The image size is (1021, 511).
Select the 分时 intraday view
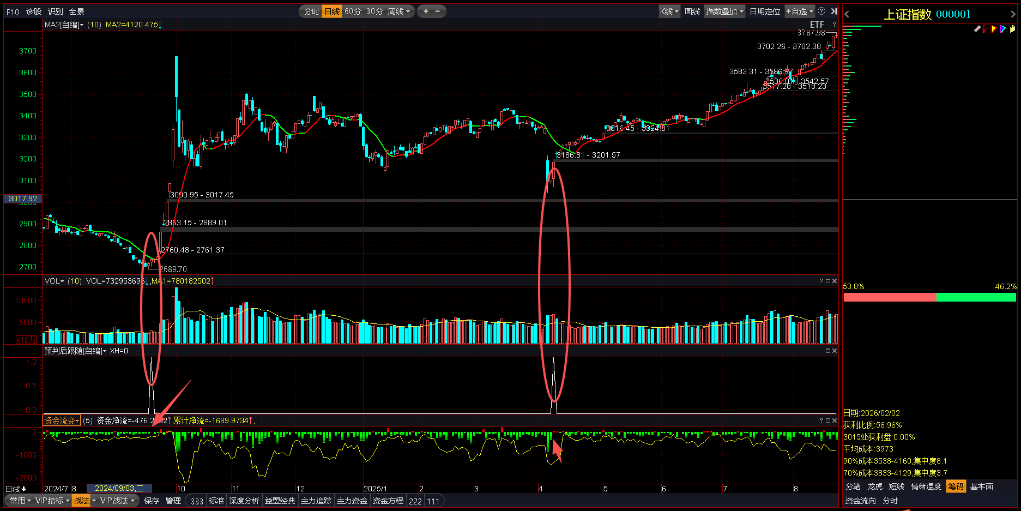coord(311,11)
